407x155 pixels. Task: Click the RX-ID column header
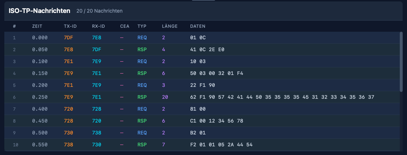tap(99, 26)
